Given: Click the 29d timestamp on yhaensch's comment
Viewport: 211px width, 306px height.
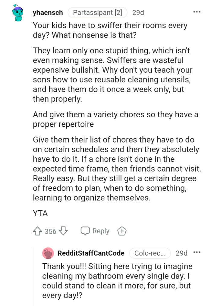Looking at the screenshot, I should [138, 12].
